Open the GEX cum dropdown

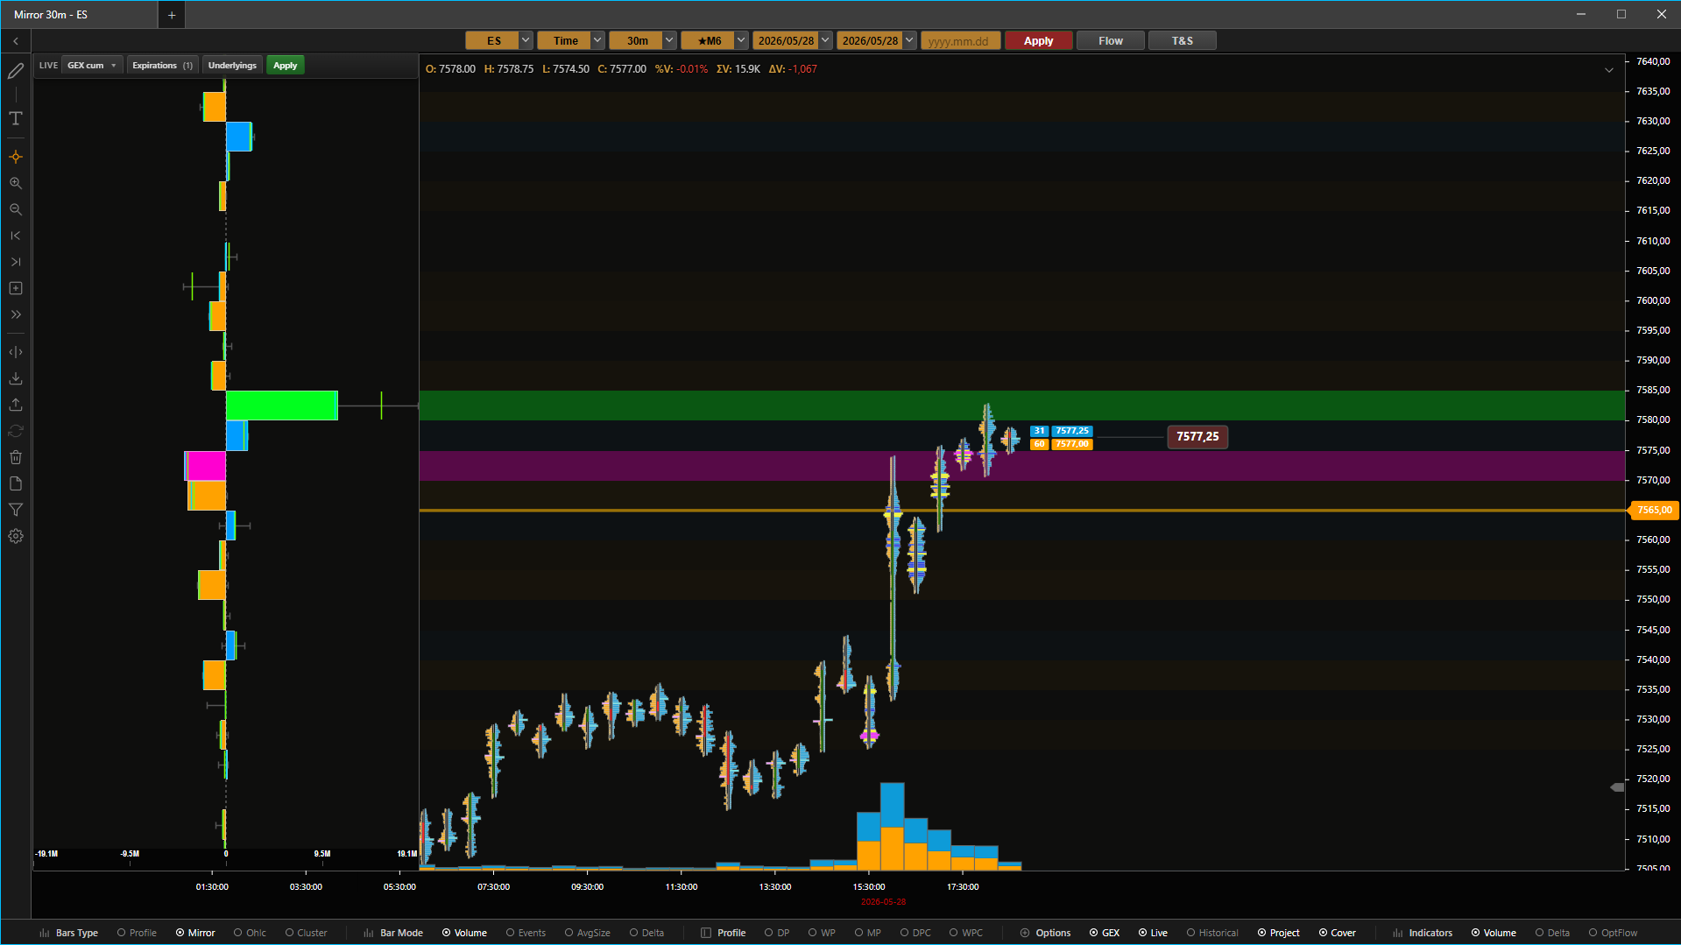coord(92,66)
